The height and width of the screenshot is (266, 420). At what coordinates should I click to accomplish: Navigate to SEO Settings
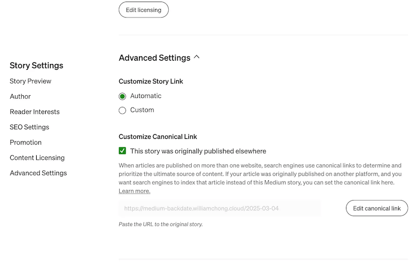coord(29,127)
